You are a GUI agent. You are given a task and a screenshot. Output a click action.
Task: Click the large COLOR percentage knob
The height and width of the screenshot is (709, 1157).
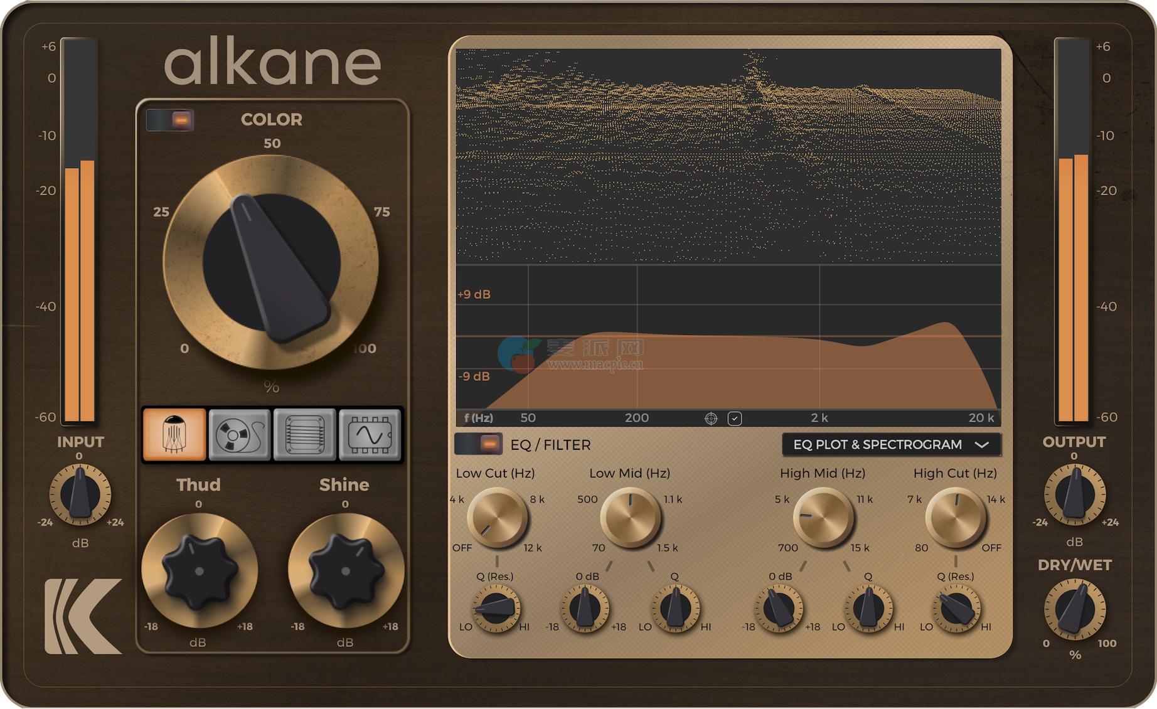point(271,262)
